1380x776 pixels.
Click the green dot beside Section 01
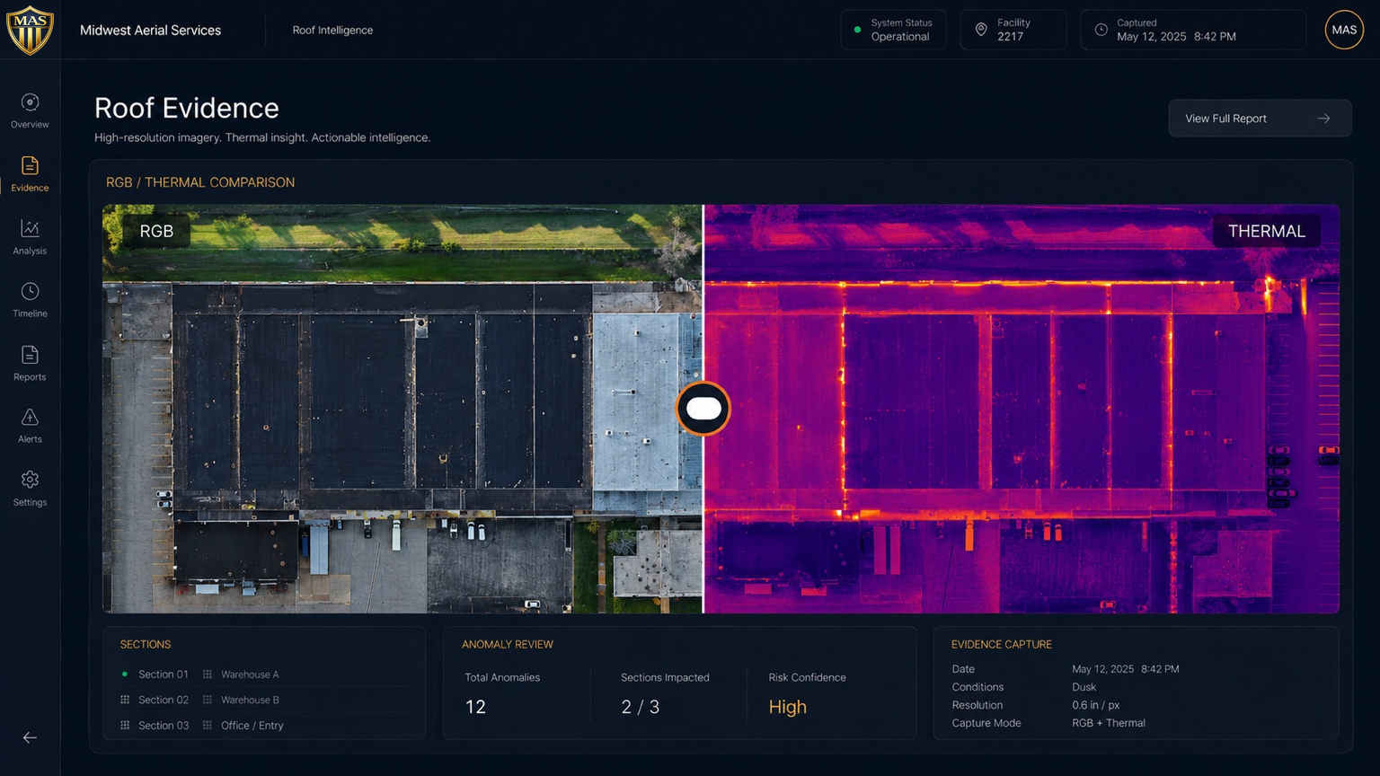point(125,674)
